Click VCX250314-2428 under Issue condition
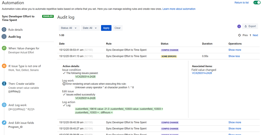This screenshot has width=261, height=135. [x=86, y=77]
